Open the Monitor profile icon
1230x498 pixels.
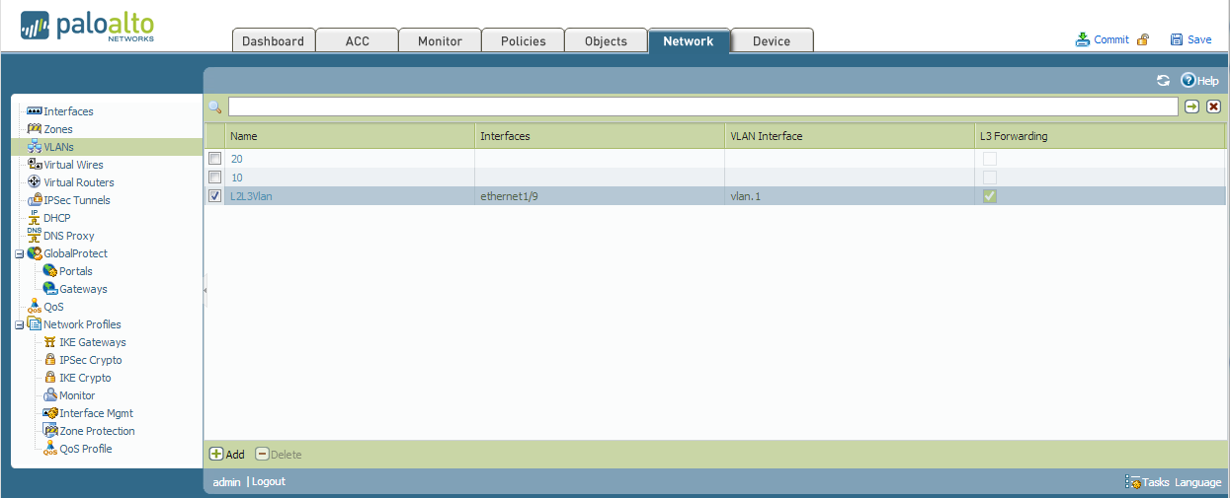coord(50,395)
